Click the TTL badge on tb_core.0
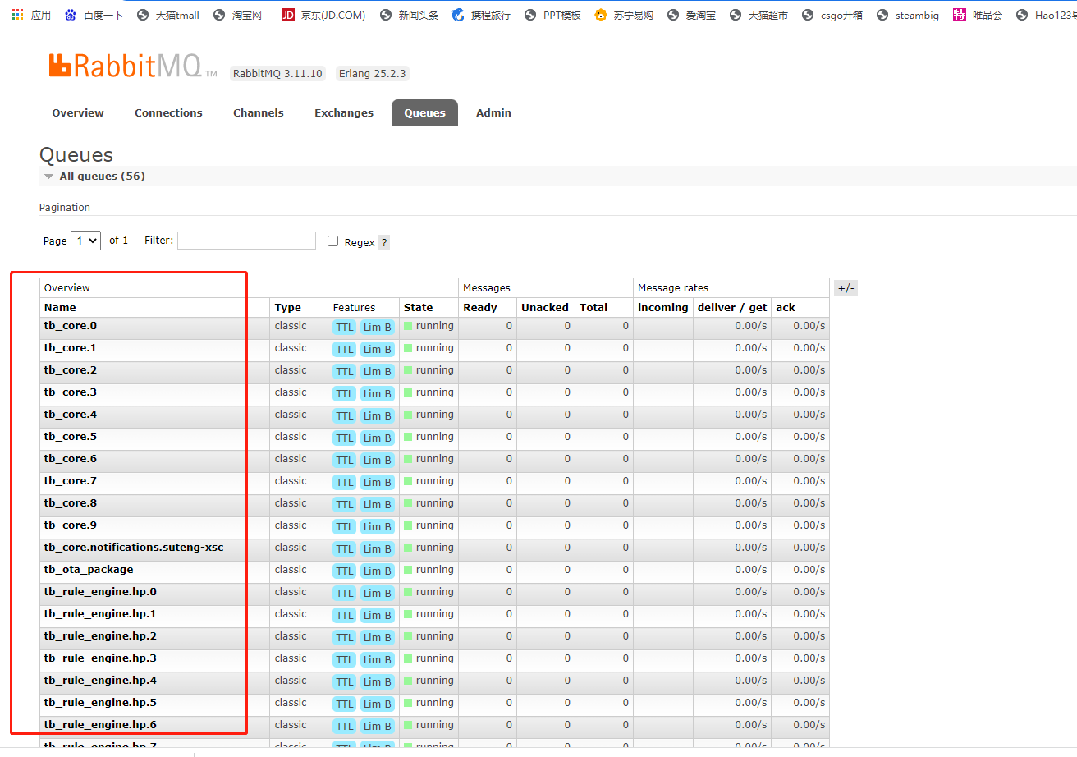 (x=344, y=326)
